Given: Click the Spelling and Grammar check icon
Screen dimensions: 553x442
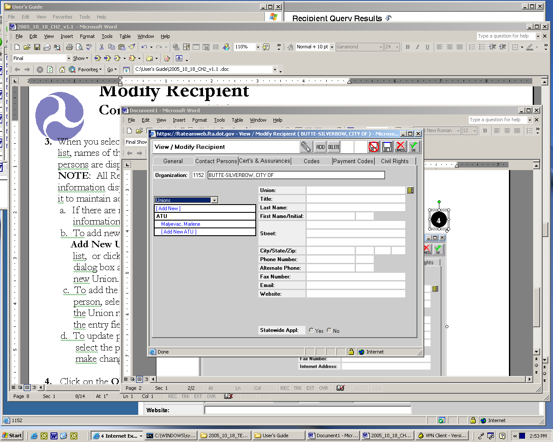Looking at the screenshot, I should pos(89,47).
